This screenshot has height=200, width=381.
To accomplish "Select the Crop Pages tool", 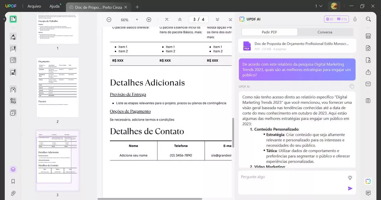I will pyautogui.click(x=13, y=101).
